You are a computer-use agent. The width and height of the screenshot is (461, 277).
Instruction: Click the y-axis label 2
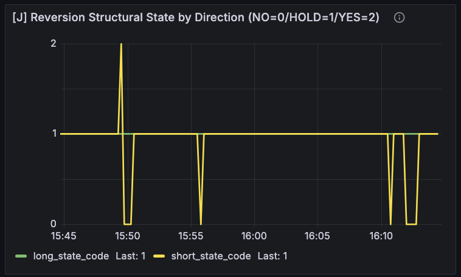[54, 44]
